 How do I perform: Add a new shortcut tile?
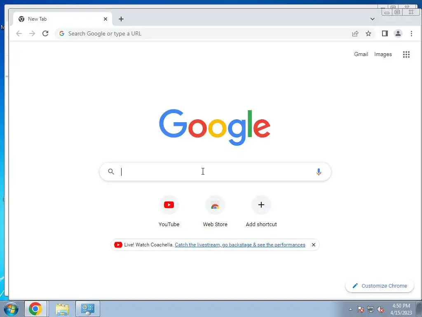click(x=261, y=211)
